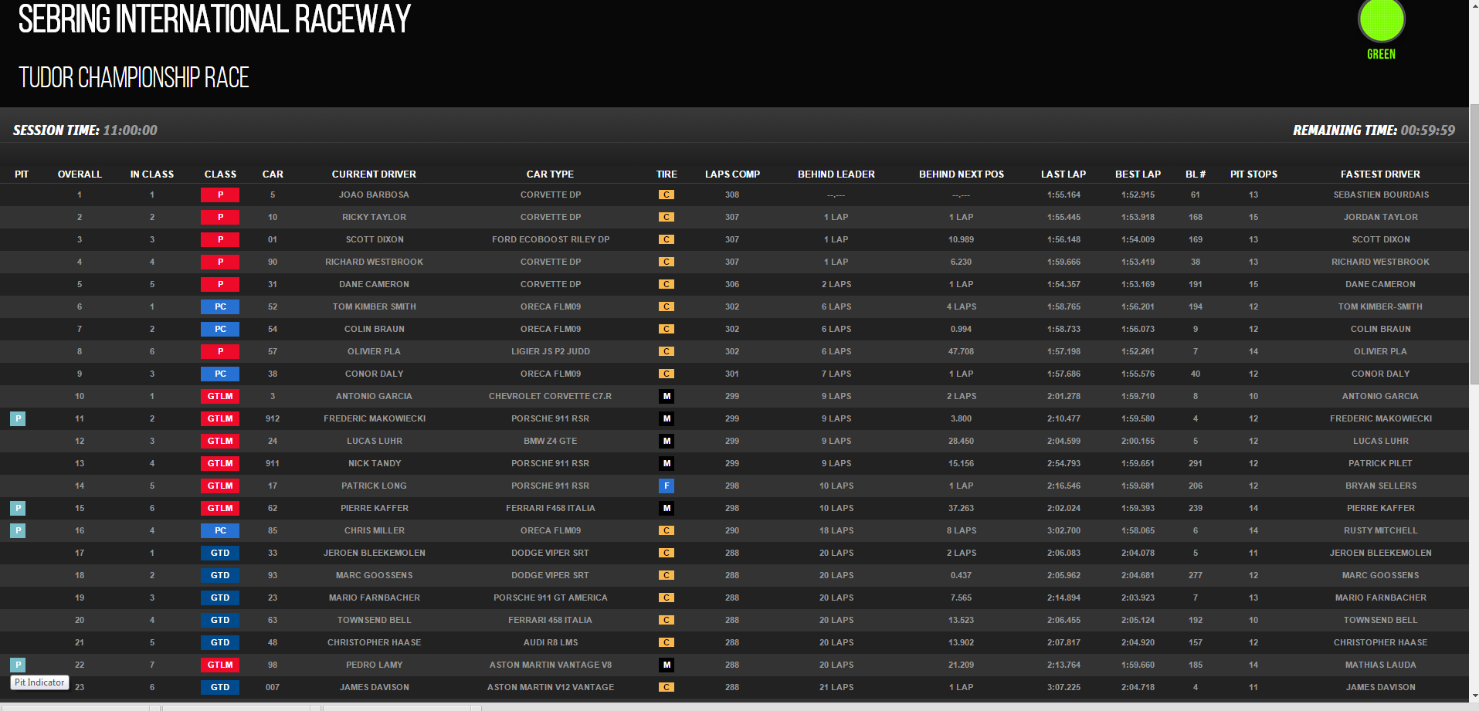Viewport: 1479px width, 711px height.
Task: Click driver name Ricky Taylor
Action: coord(374,217)
